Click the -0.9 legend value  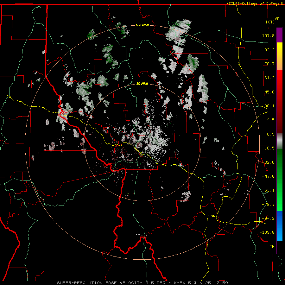click(269, 134)
